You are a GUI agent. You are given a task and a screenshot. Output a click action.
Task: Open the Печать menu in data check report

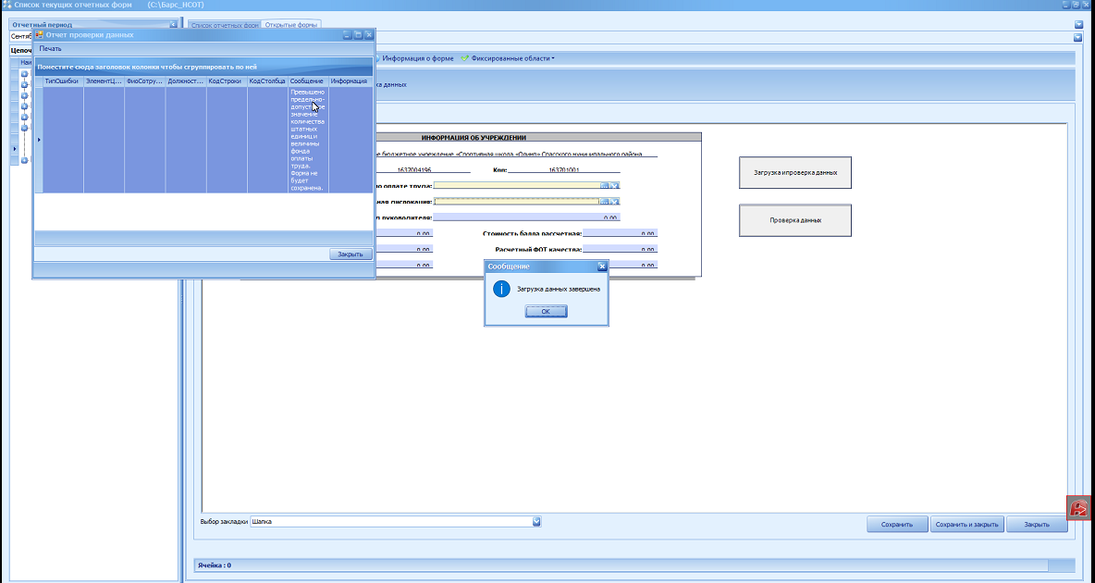(50, 49)
